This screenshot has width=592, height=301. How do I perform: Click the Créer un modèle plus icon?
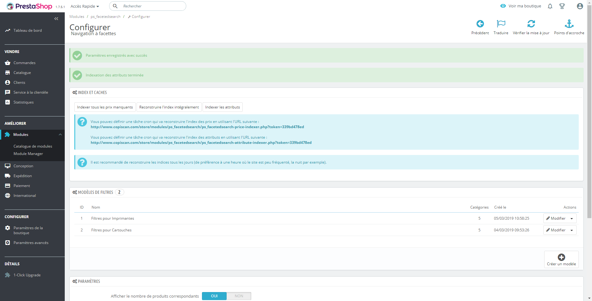(561, 257)
